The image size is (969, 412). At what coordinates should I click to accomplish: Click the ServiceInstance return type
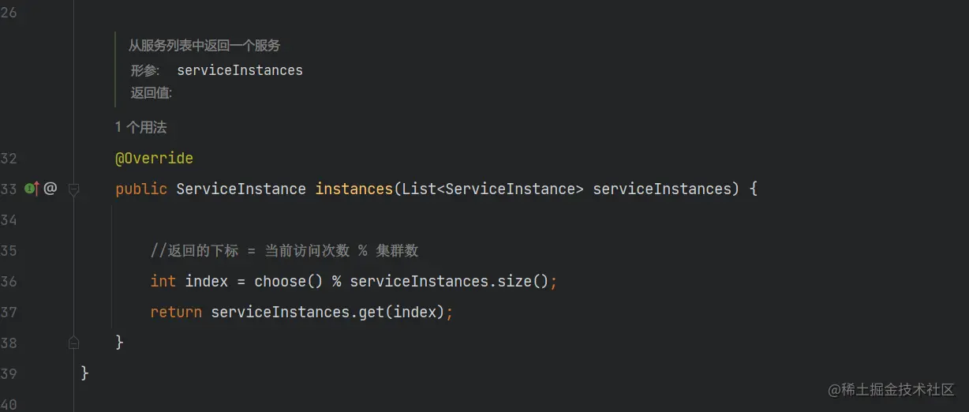[x=241, y=189]
